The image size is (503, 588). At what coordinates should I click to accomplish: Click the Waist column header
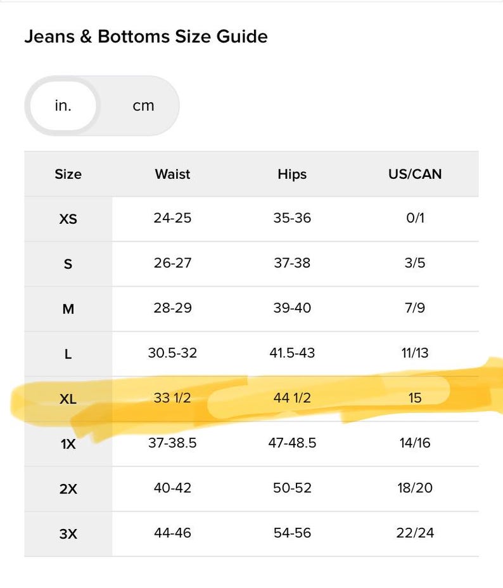pyautogui.click(x=172, y=174)
